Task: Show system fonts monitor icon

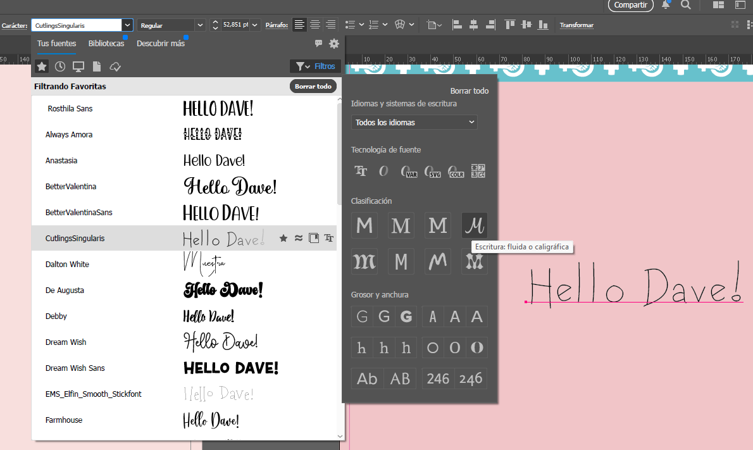Action: pos(78,66)
